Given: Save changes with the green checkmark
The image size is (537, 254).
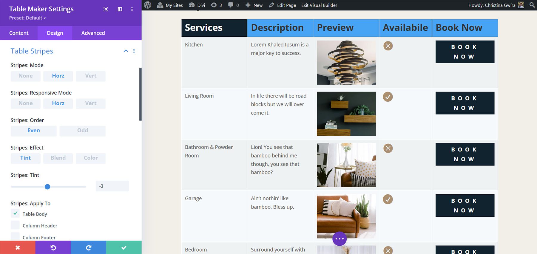Looking at the screenshot, I should (x=124, y=247).
